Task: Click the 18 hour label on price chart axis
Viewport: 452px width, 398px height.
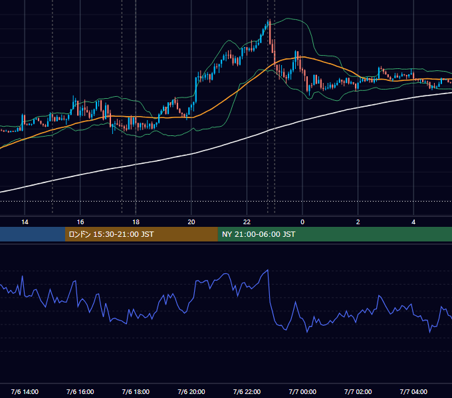Action: pos(136,222)
